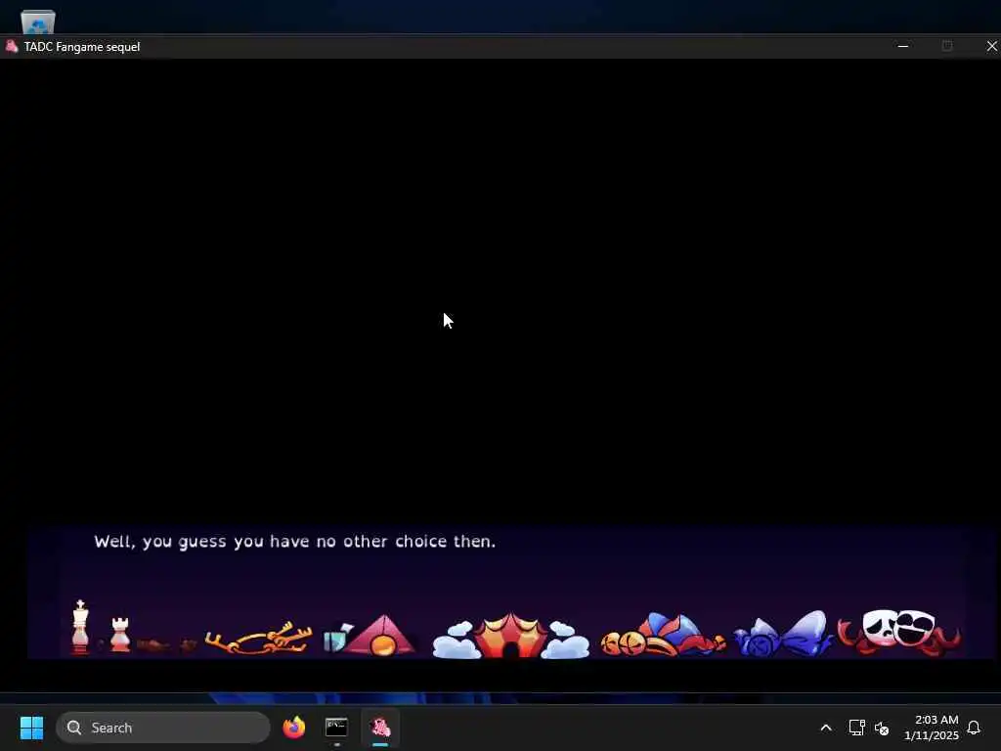This screenshot has height=751, width=1001.
Task: Open the Windows Start menu
Action: tap(31, 728)
